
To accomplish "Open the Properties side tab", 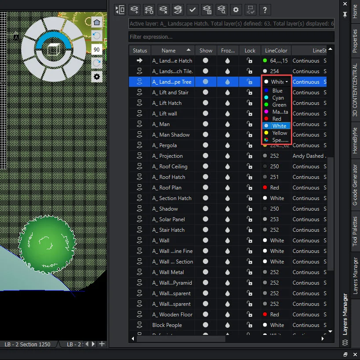I will coord(355,41).
